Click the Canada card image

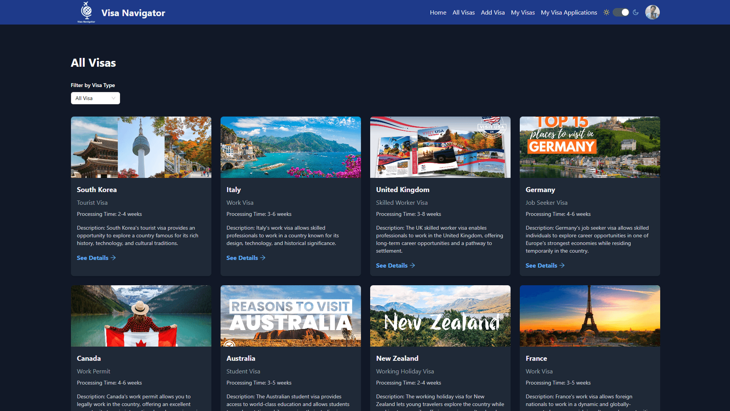[x=141, y=316]
